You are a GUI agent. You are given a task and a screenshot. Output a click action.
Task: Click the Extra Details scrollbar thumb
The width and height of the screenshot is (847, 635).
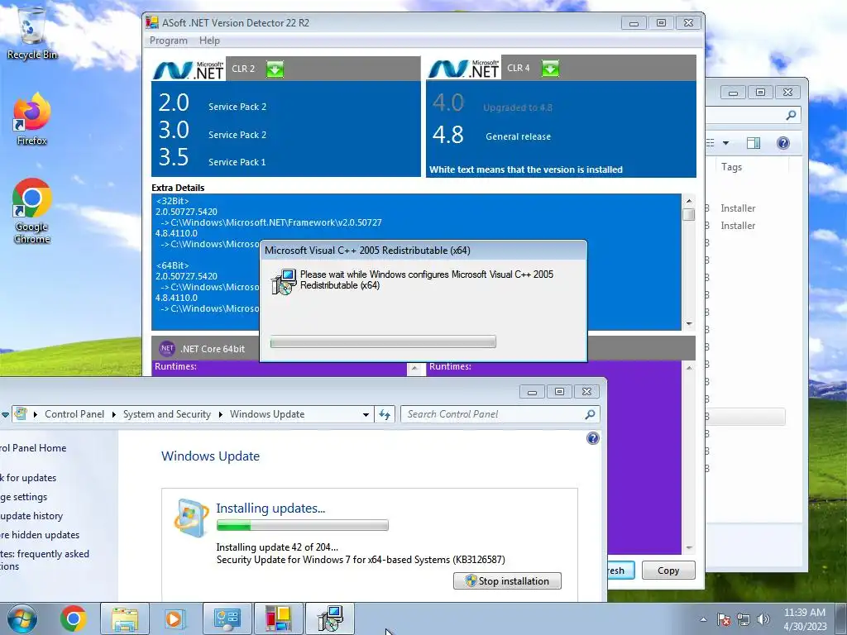pyautogui.click(x=689, y=214)
